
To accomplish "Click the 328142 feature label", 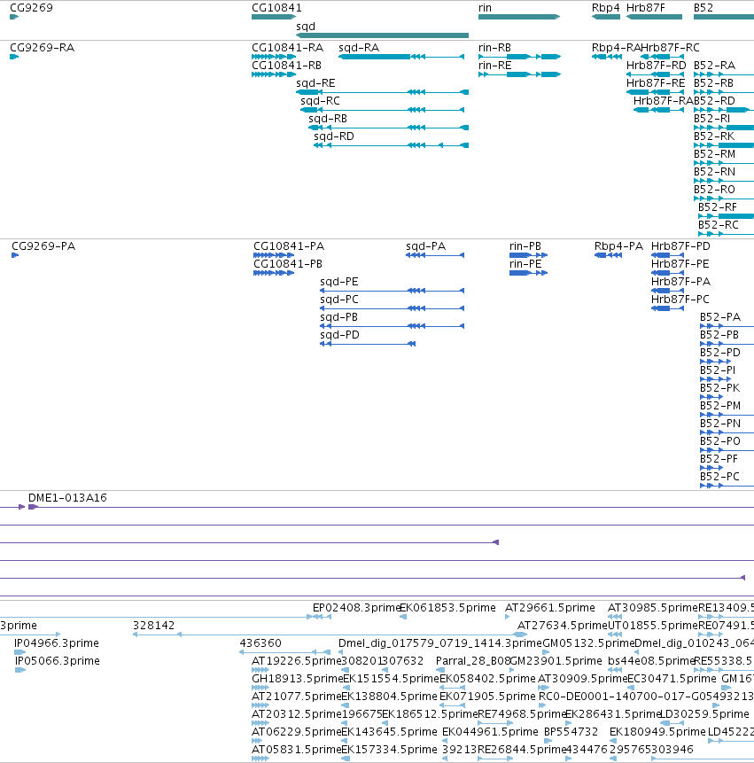I will coord(153,626).
